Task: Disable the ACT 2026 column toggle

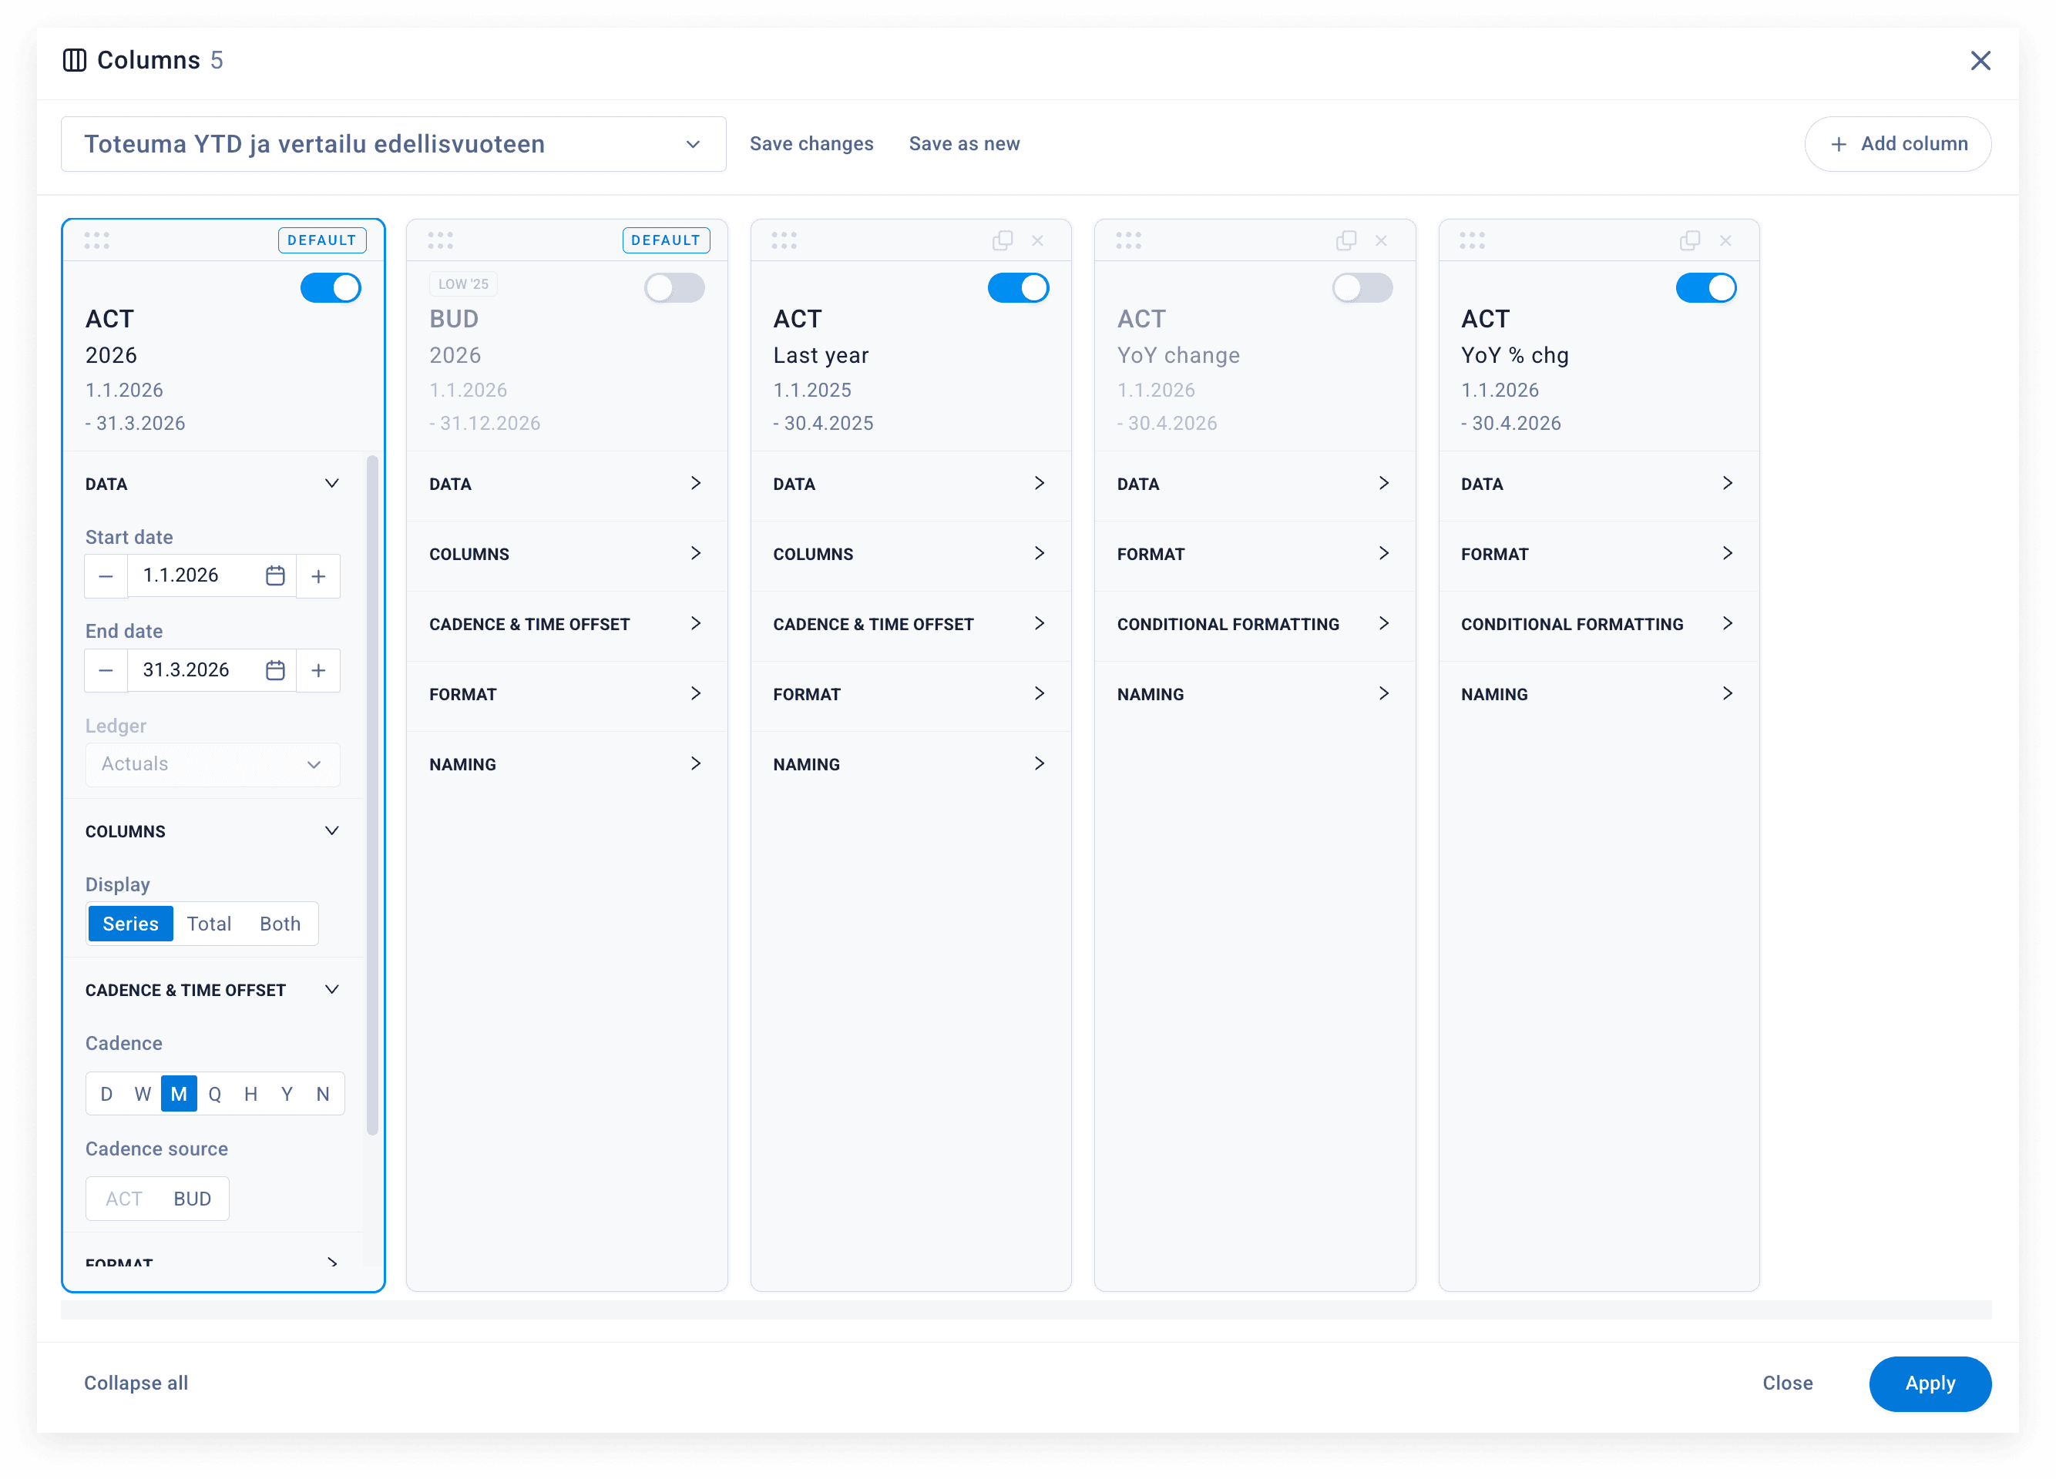Action: pyautogui.click(x=331, y=288)
